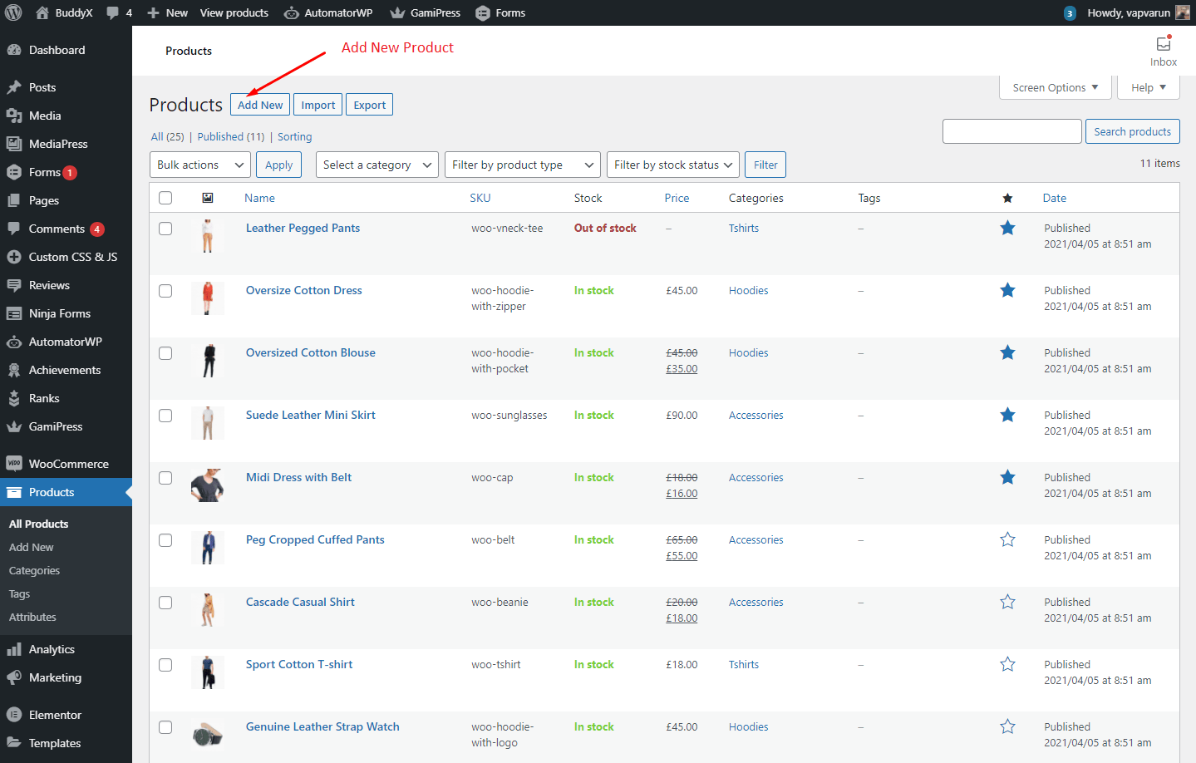This screenshot has height=763, width=1196.
Task: Go to Categories submenu under Products
Action: pyautogui.click(x=34, y=570)
